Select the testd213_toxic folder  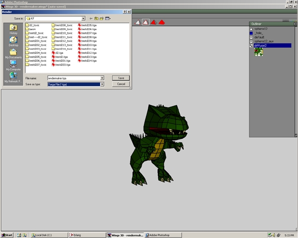62,45
